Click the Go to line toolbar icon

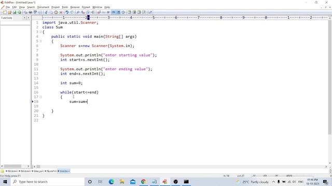click(x=93, y=12)
